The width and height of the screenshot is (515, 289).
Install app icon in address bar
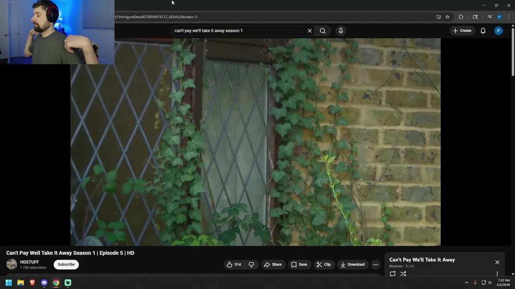pyautogui.click(x=439, y=17)
